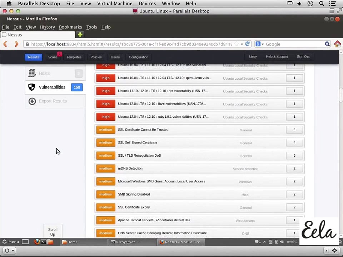Open the Devices menu
This screenshot has height=257, width=343.
[x=147, y=4]
